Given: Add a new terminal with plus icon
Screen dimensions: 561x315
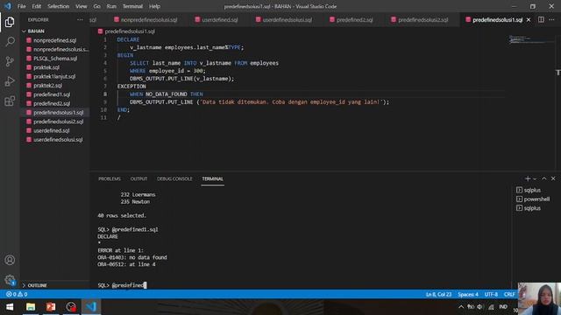Looking at the screenshot, I should point(528,178).
